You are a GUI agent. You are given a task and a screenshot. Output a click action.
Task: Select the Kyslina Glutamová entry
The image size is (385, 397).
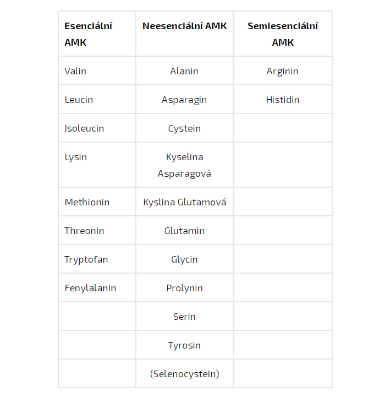point(184,202)
